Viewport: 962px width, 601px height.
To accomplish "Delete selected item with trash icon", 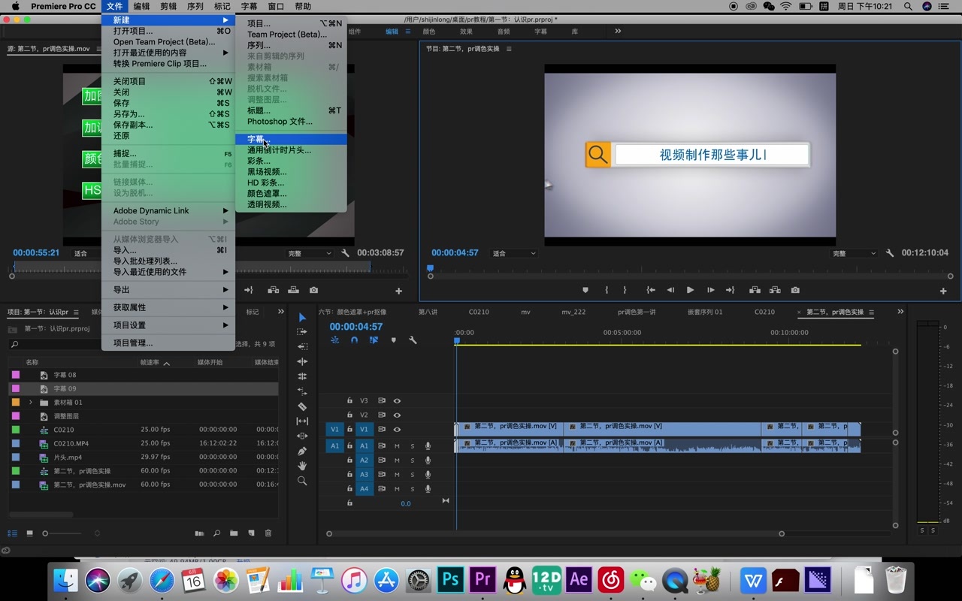I will 268,533.
